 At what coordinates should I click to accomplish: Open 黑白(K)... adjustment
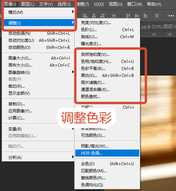point(107,76)
